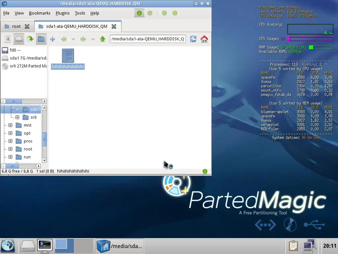Go forward with the right green arrow
Viewport: 338px width, 254px height.
pos(83,39)
